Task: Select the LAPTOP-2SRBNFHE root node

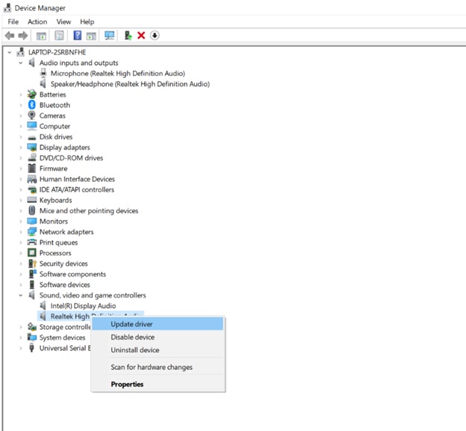Action: [56, 52]
